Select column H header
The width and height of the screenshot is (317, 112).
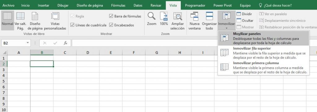click(180, 53)
